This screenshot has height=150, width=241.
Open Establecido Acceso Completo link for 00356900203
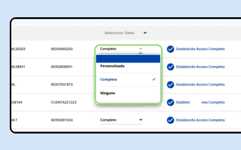(200, 49)
